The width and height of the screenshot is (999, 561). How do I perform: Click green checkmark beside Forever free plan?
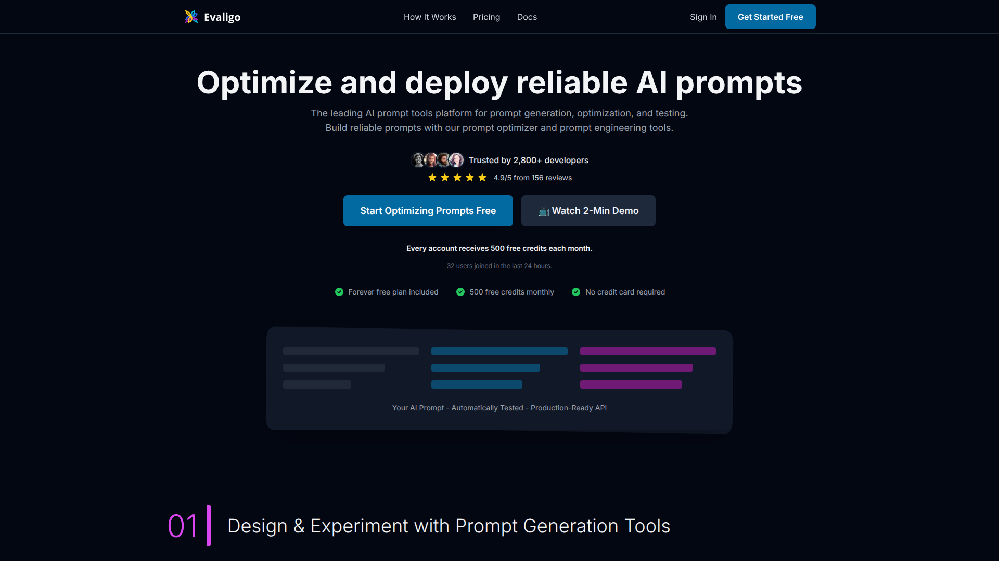point(339,292)
